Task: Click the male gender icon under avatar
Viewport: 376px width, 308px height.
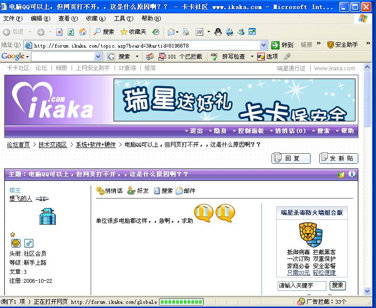Action: pyautogui.click(x=29, y=243)
